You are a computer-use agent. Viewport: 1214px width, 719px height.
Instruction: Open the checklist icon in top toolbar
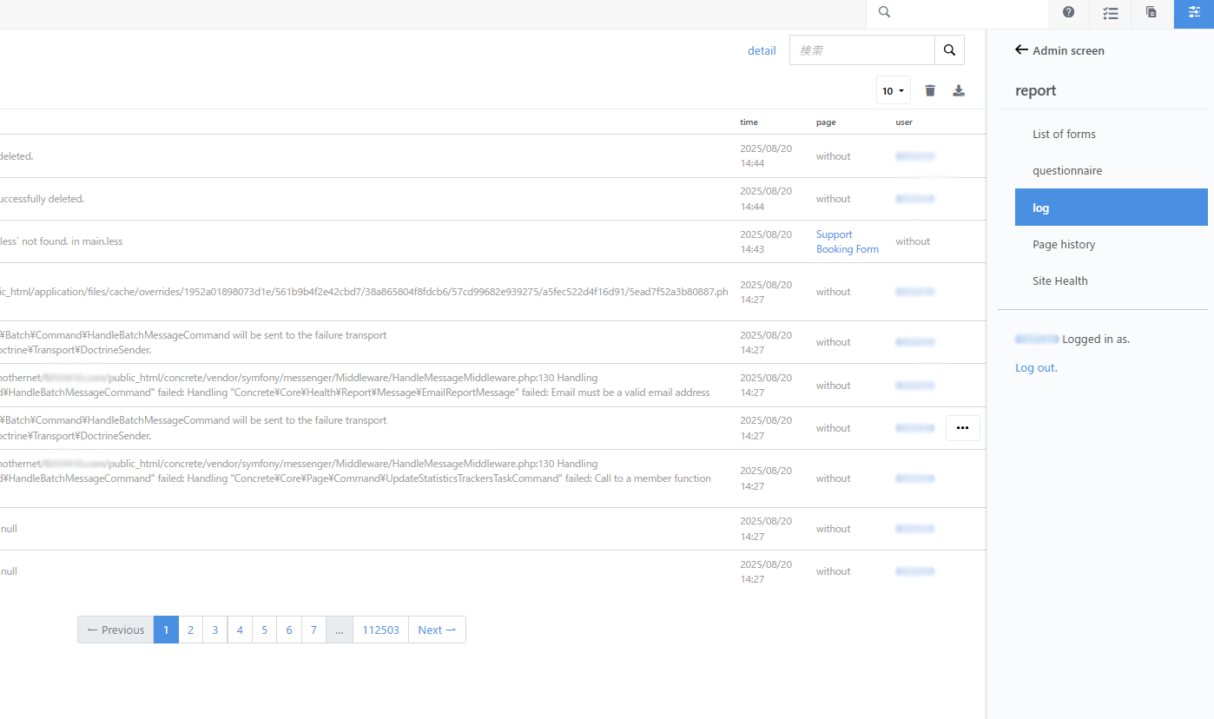(x=1110, y=13)
